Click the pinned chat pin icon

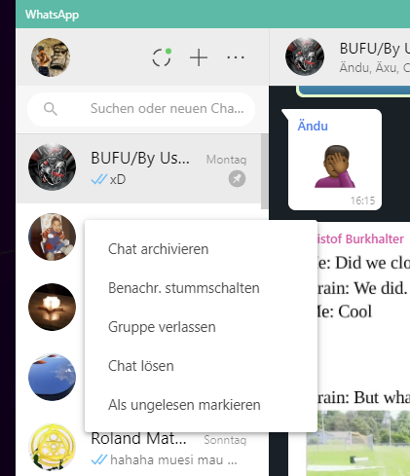pyautogui.click(x=237, y=179)
